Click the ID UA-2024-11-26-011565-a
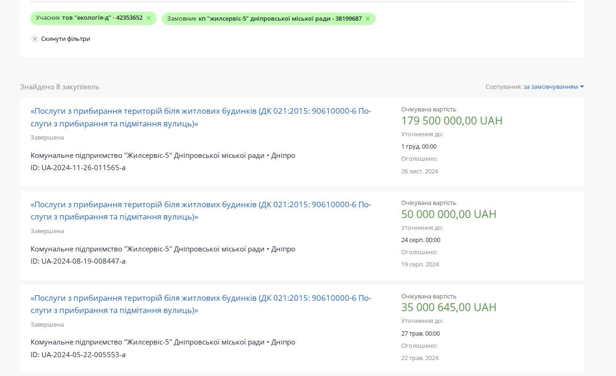The height and width of the screenshot is (376, 616). [78, 168]
